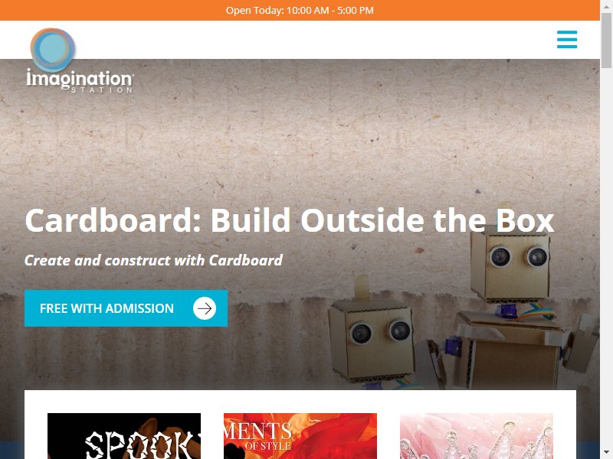Click the FREE WITH ADMISSION button text
Screen dimensions: 613x459
pos(107,308)
